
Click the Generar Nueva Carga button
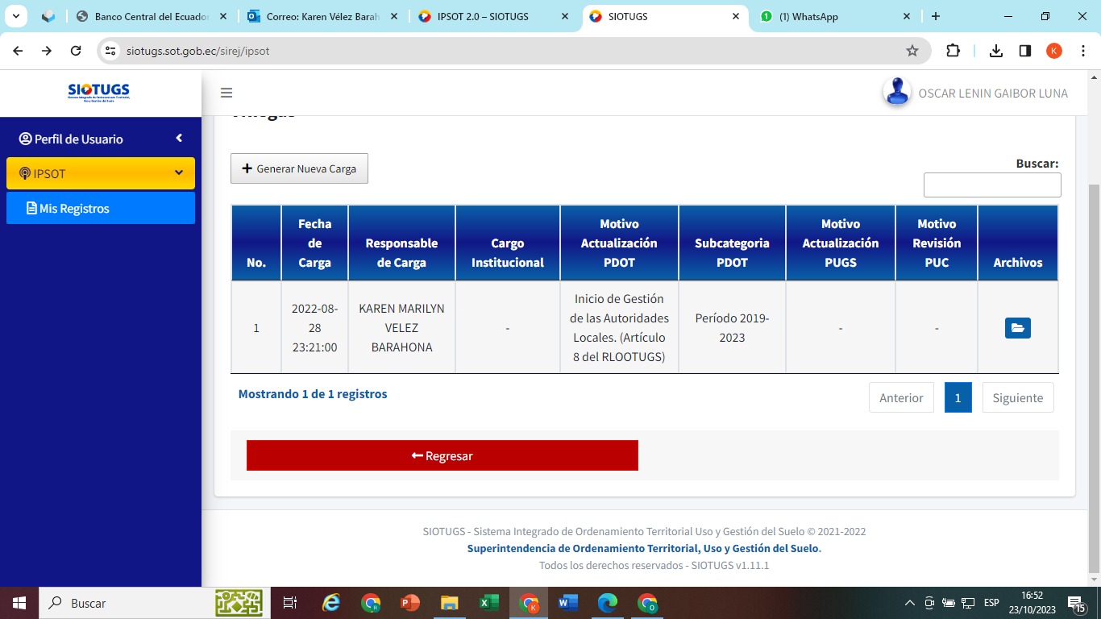coord(299,168)
